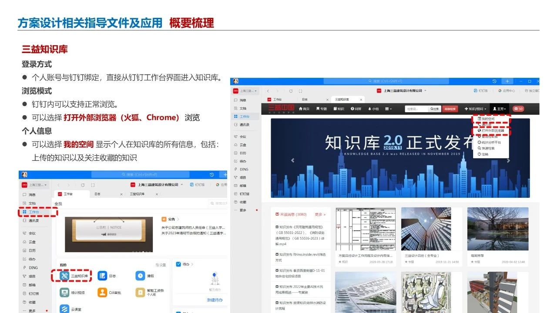
Task: Open the 智能工资条 app icon
Action: point(140,292)
